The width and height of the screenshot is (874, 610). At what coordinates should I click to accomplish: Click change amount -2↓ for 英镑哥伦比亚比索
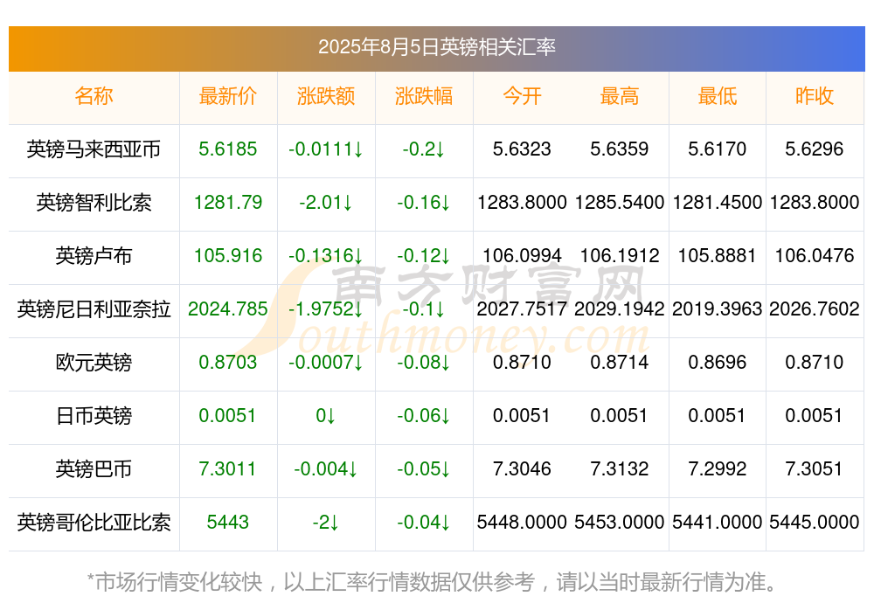pos(325,523)
